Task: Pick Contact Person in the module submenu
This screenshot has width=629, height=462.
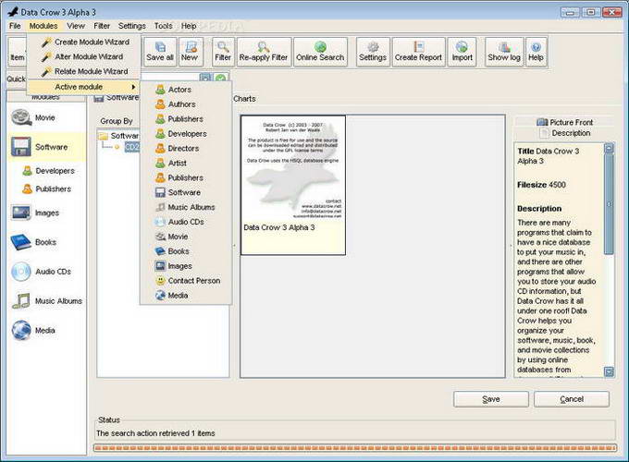Action: click(193, 281)
